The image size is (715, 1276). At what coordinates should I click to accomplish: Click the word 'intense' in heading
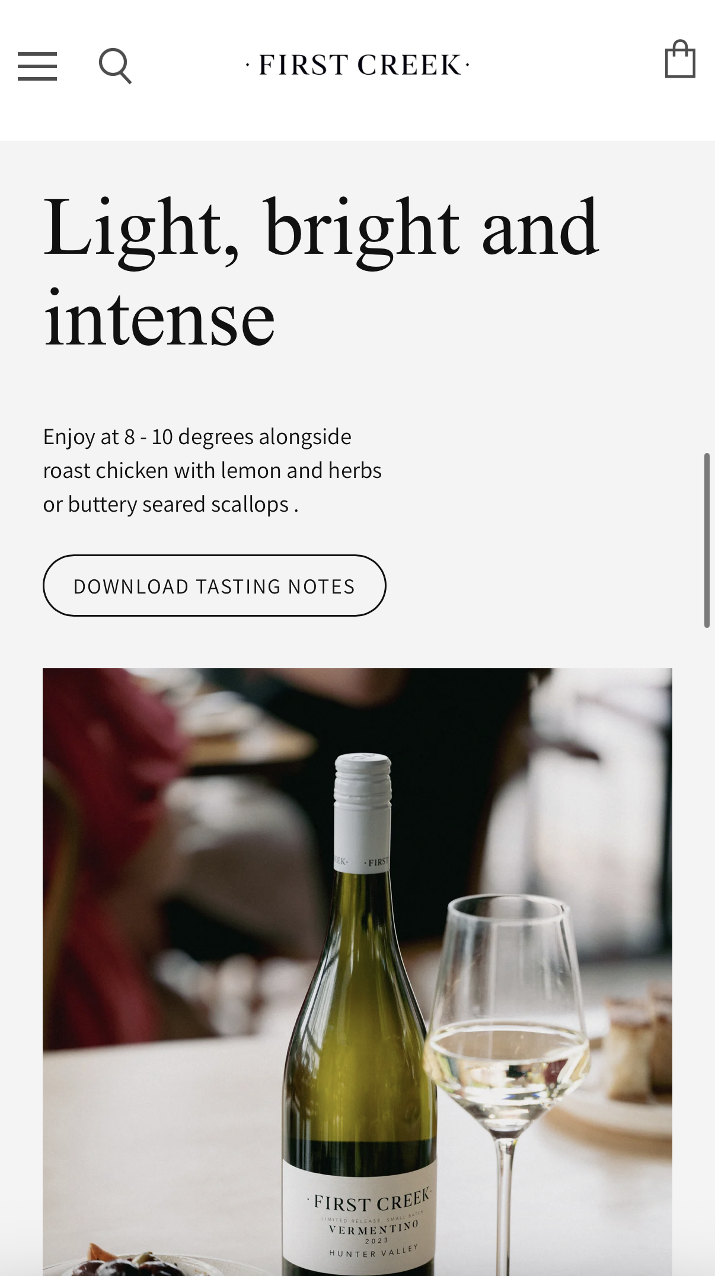(159, 318)
